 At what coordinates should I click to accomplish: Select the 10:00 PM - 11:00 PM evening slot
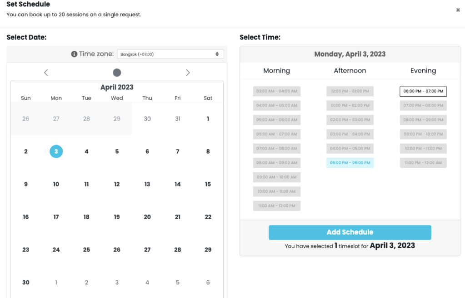pos(423,148)
